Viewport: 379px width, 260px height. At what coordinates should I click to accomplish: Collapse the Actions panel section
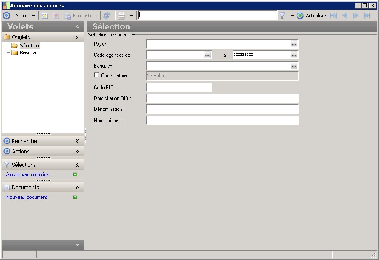tap(77, 152)
